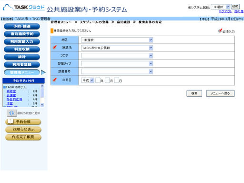244x183 pixels.
Task: Click the 予約申込: 96件 header
Action: (x=23, y=81)
